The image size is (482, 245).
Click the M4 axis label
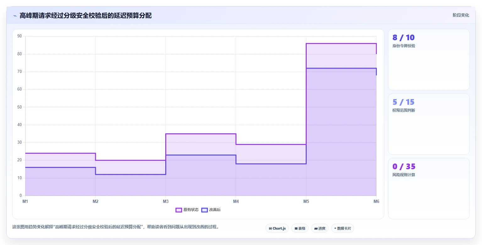(x=236, y=201)
